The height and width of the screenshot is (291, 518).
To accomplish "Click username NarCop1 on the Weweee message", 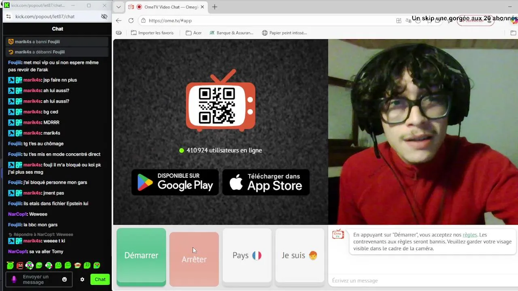I will (18, 214).
